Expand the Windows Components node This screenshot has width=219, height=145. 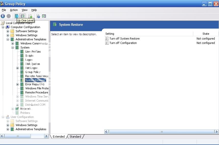click(x=12, y=43)
